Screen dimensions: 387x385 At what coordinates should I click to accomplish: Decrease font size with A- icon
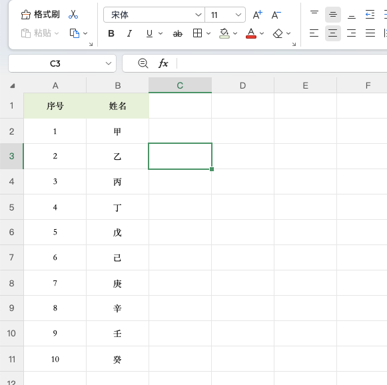coord(276,15)
